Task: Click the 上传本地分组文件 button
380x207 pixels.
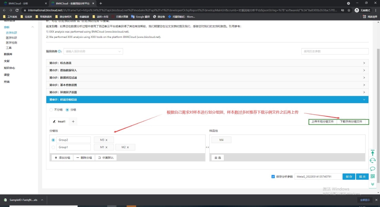Action: (322, 122)
